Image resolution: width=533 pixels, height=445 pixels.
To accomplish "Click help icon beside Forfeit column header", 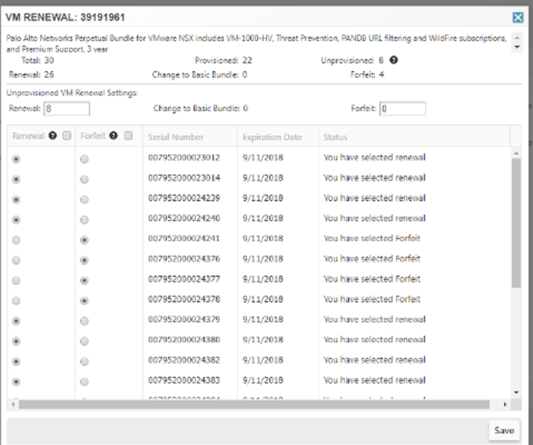I will 113,136.
